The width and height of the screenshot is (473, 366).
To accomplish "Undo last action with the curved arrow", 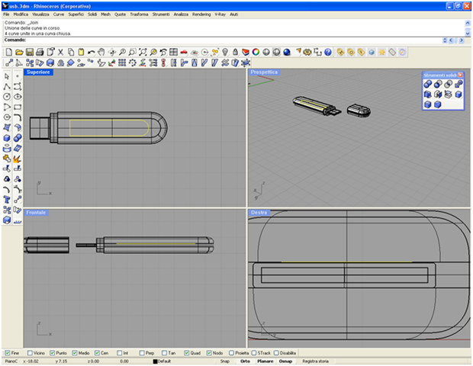I will tap(91, 52).
